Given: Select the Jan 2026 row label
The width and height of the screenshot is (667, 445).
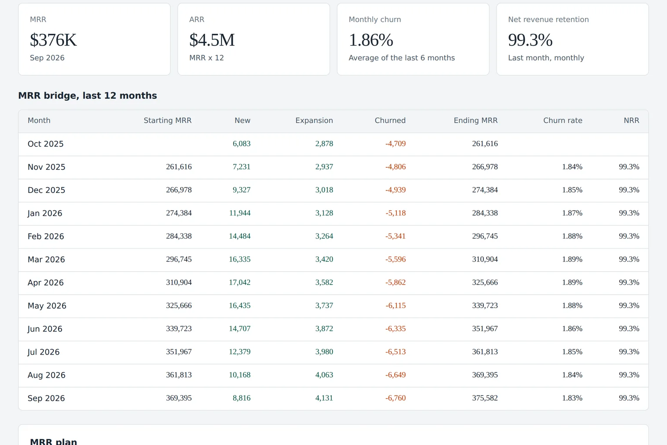Looking at the screenshot, I should [x=45, y=213].
